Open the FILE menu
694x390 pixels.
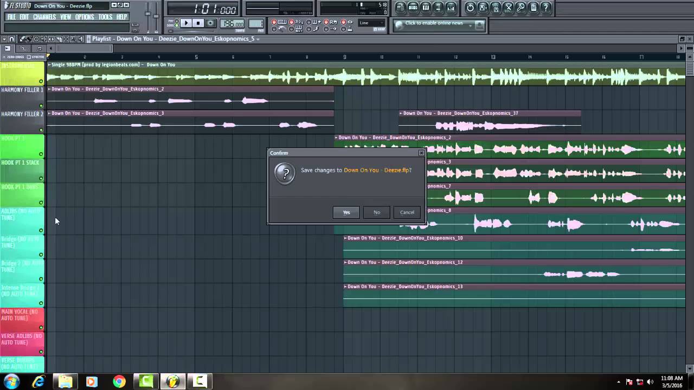point(11,17)
